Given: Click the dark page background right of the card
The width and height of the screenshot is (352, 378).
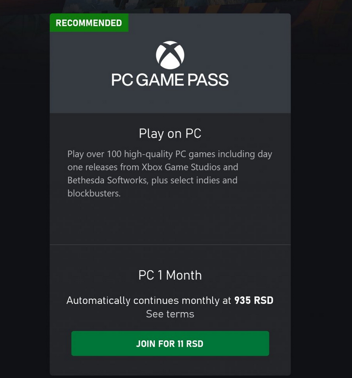Looking at the screenshot, I should (x=322, y=193).
